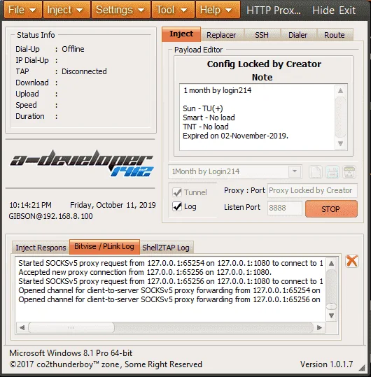Click the "GIBSON@192.168.8.100" text
Image resolution: width=371 pixels, height=377 pixels.
(x=51, y=216)
